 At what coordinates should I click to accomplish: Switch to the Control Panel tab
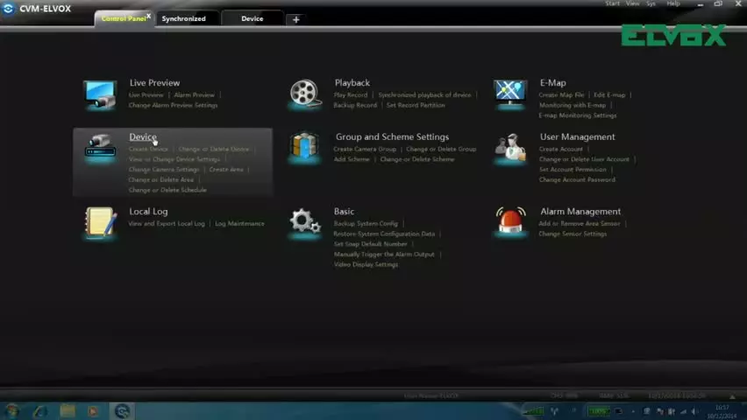[x=123, y=18]
